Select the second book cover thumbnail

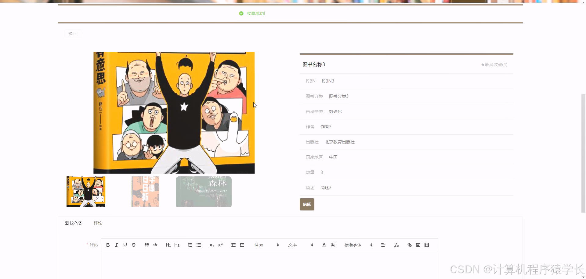point(145,191)
